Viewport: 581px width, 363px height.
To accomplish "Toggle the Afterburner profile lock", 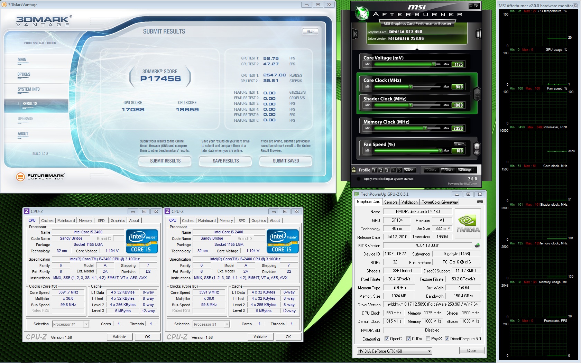I will tap(354, 170).
